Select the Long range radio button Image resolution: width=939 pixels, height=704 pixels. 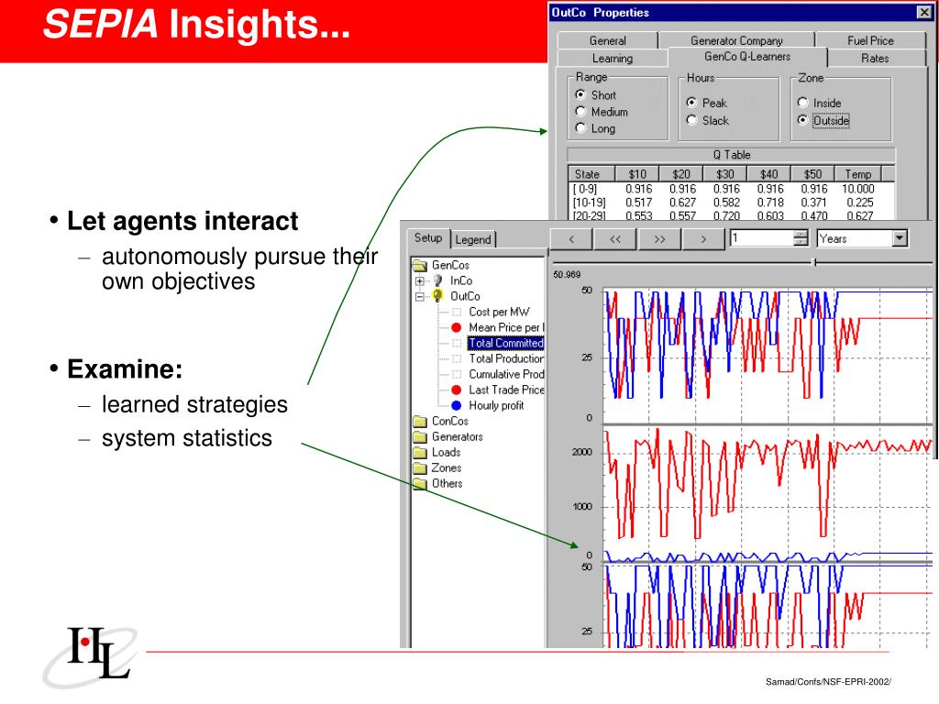click(580, 127)
